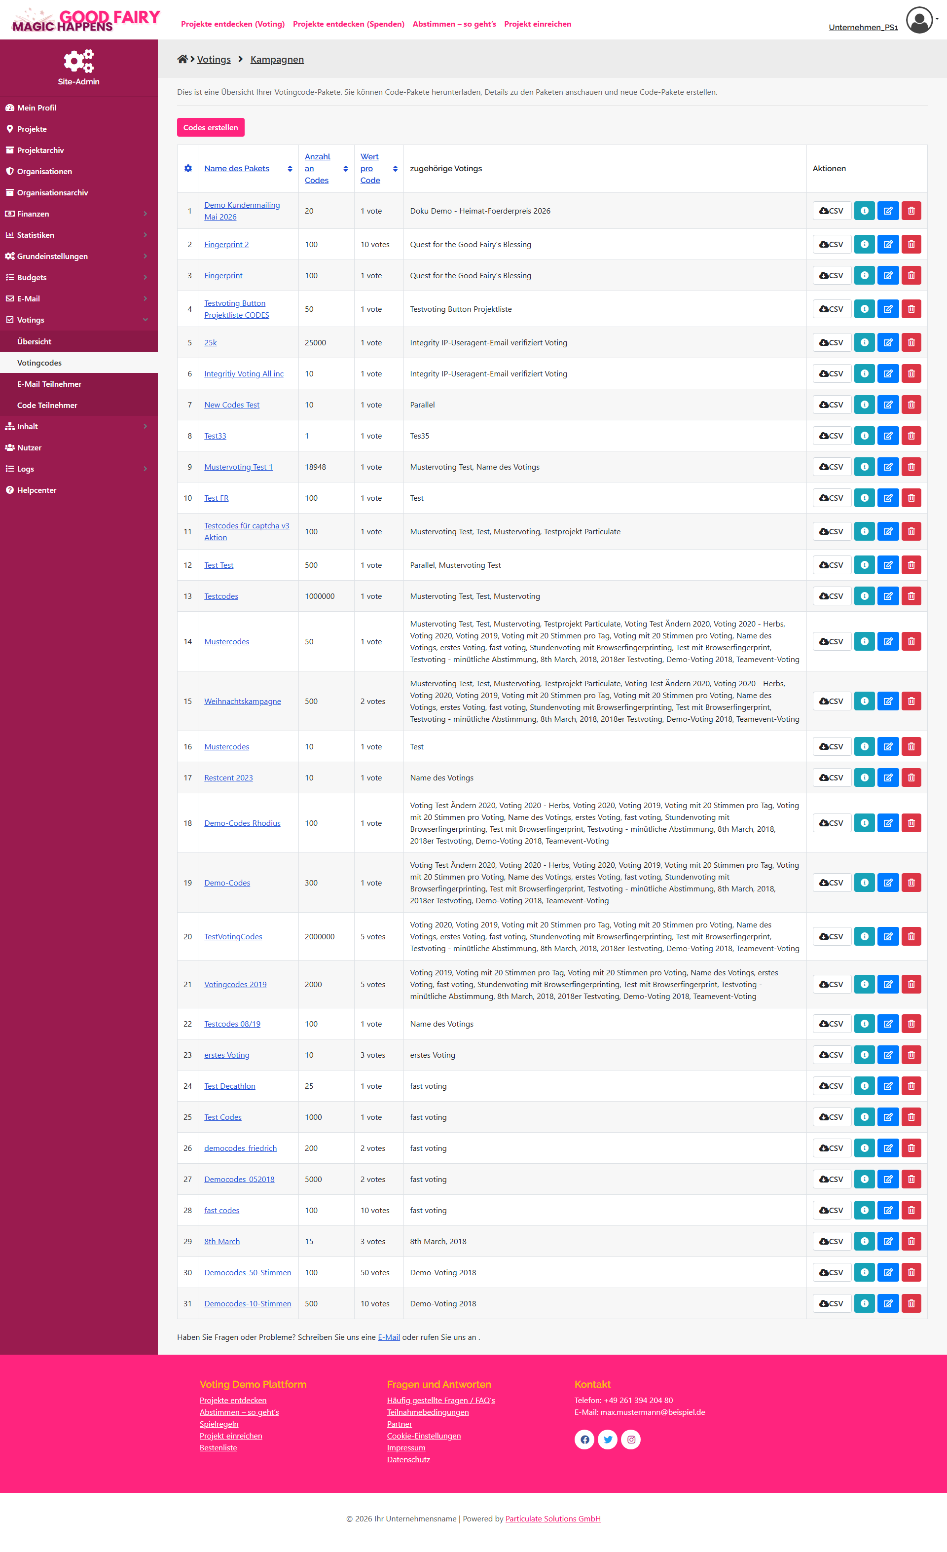Viewport: 947px width, 1552px height.
Task: Go to home via breadcrumb house icon
Action: [x=182, y=59]
